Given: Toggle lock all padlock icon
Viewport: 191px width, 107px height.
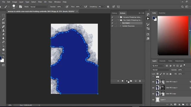Looking at the screenshot, I should click(x=170, y=74).
